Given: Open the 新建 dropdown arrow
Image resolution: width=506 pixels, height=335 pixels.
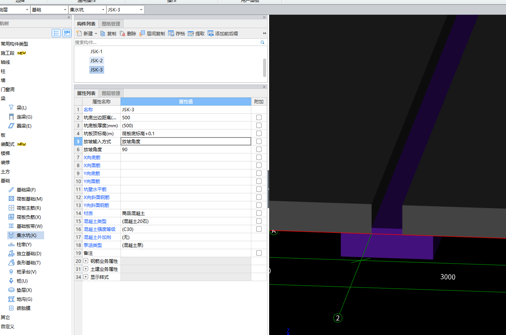Looking at the screenshot, I should tap(96, 33).
